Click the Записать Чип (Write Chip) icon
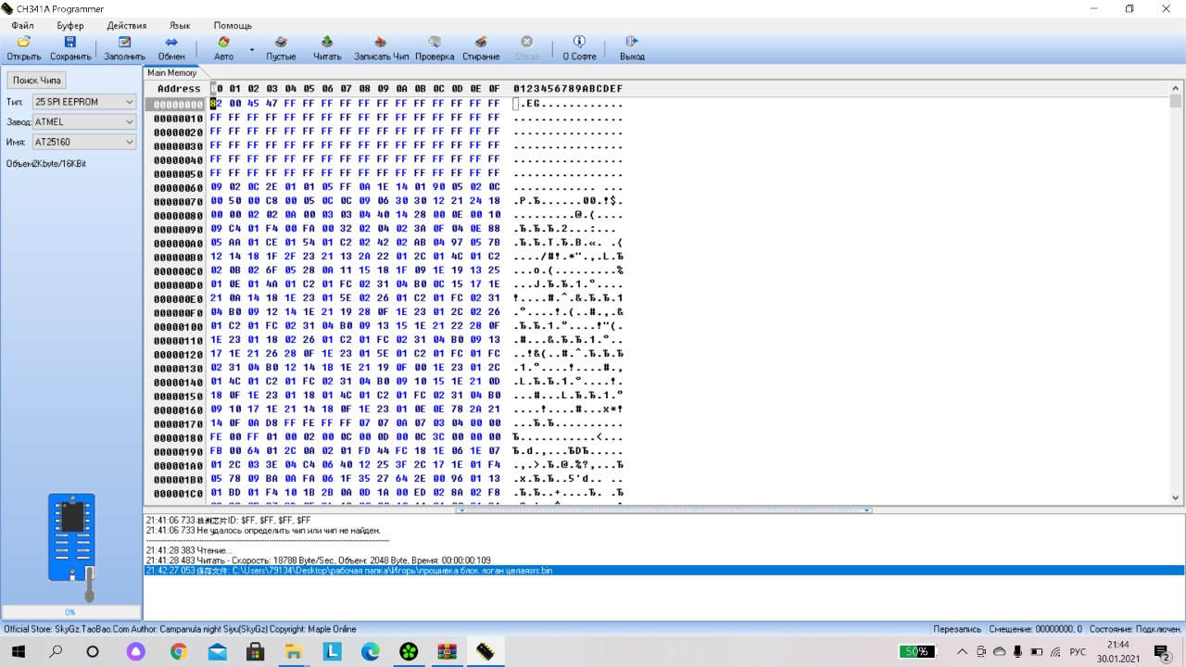 coord(381,48)
